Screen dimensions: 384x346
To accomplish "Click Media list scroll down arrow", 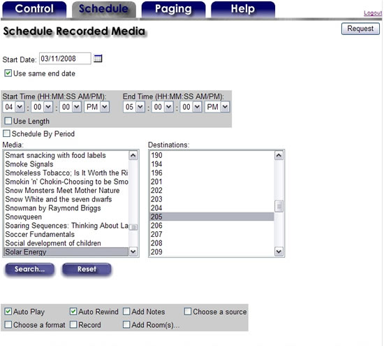I will click(133, 252).
